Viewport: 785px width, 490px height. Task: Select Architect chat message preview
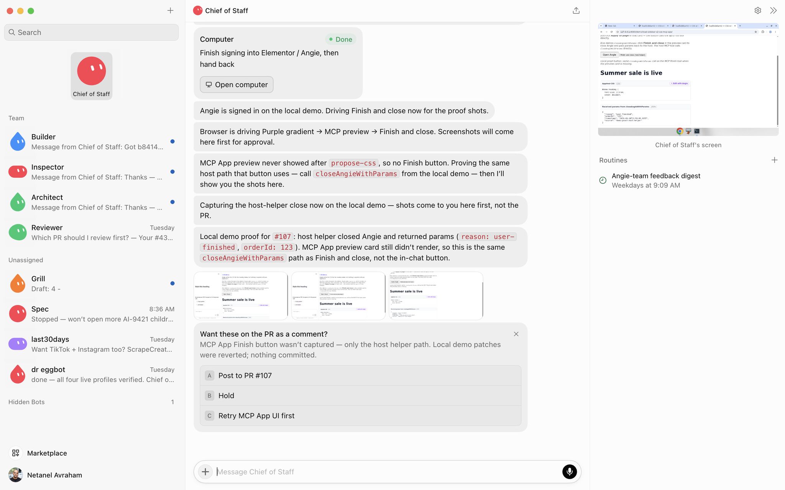[97, 208]
